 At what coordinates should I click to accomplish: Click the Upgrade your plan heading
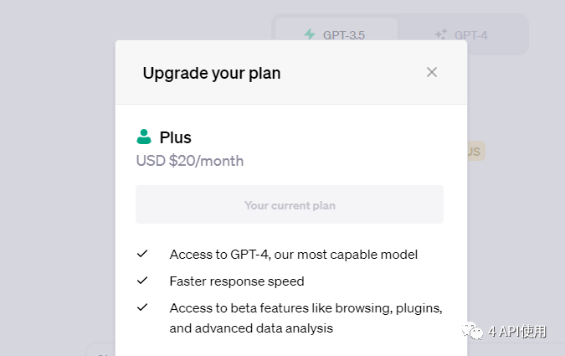212,73
